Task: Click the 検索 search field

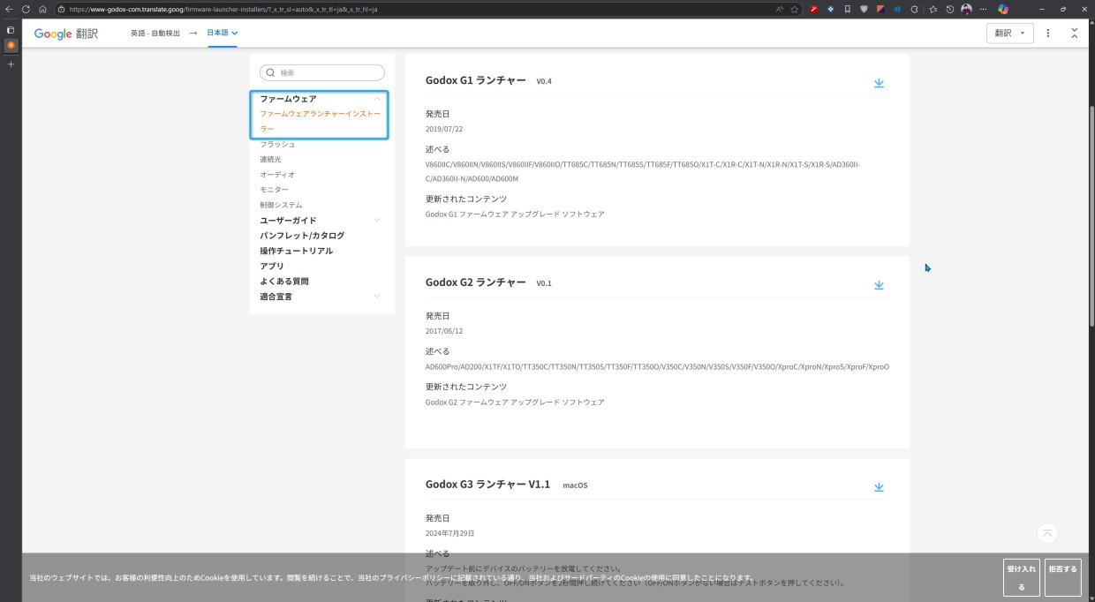Action: point(322,72)
